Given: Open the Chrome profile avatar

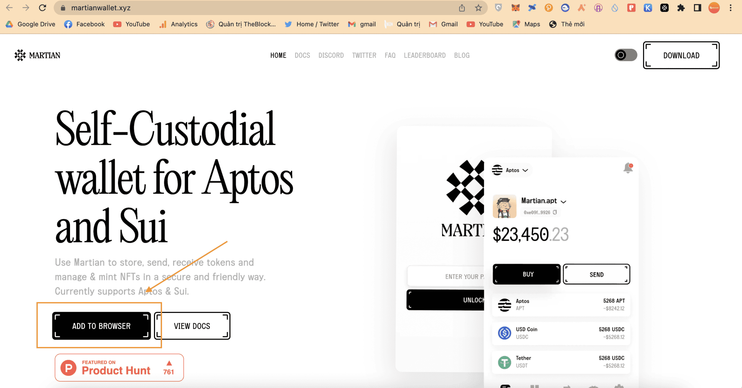Looking at the screenshot, I should click(714, 8).
